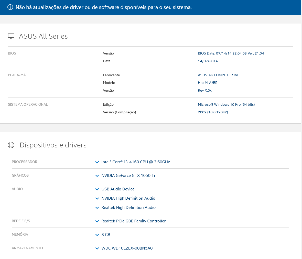Expand the Intel Core i3-4160 processor chevron
Image resolution: width=302 pixels, height=259 pixels.
(x=97, y=162)
